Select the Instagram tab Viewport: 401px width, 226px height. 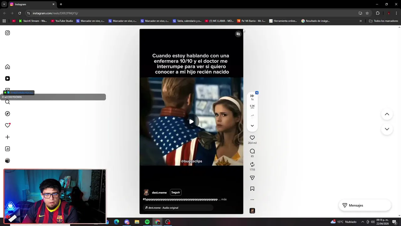pos(32,4)
